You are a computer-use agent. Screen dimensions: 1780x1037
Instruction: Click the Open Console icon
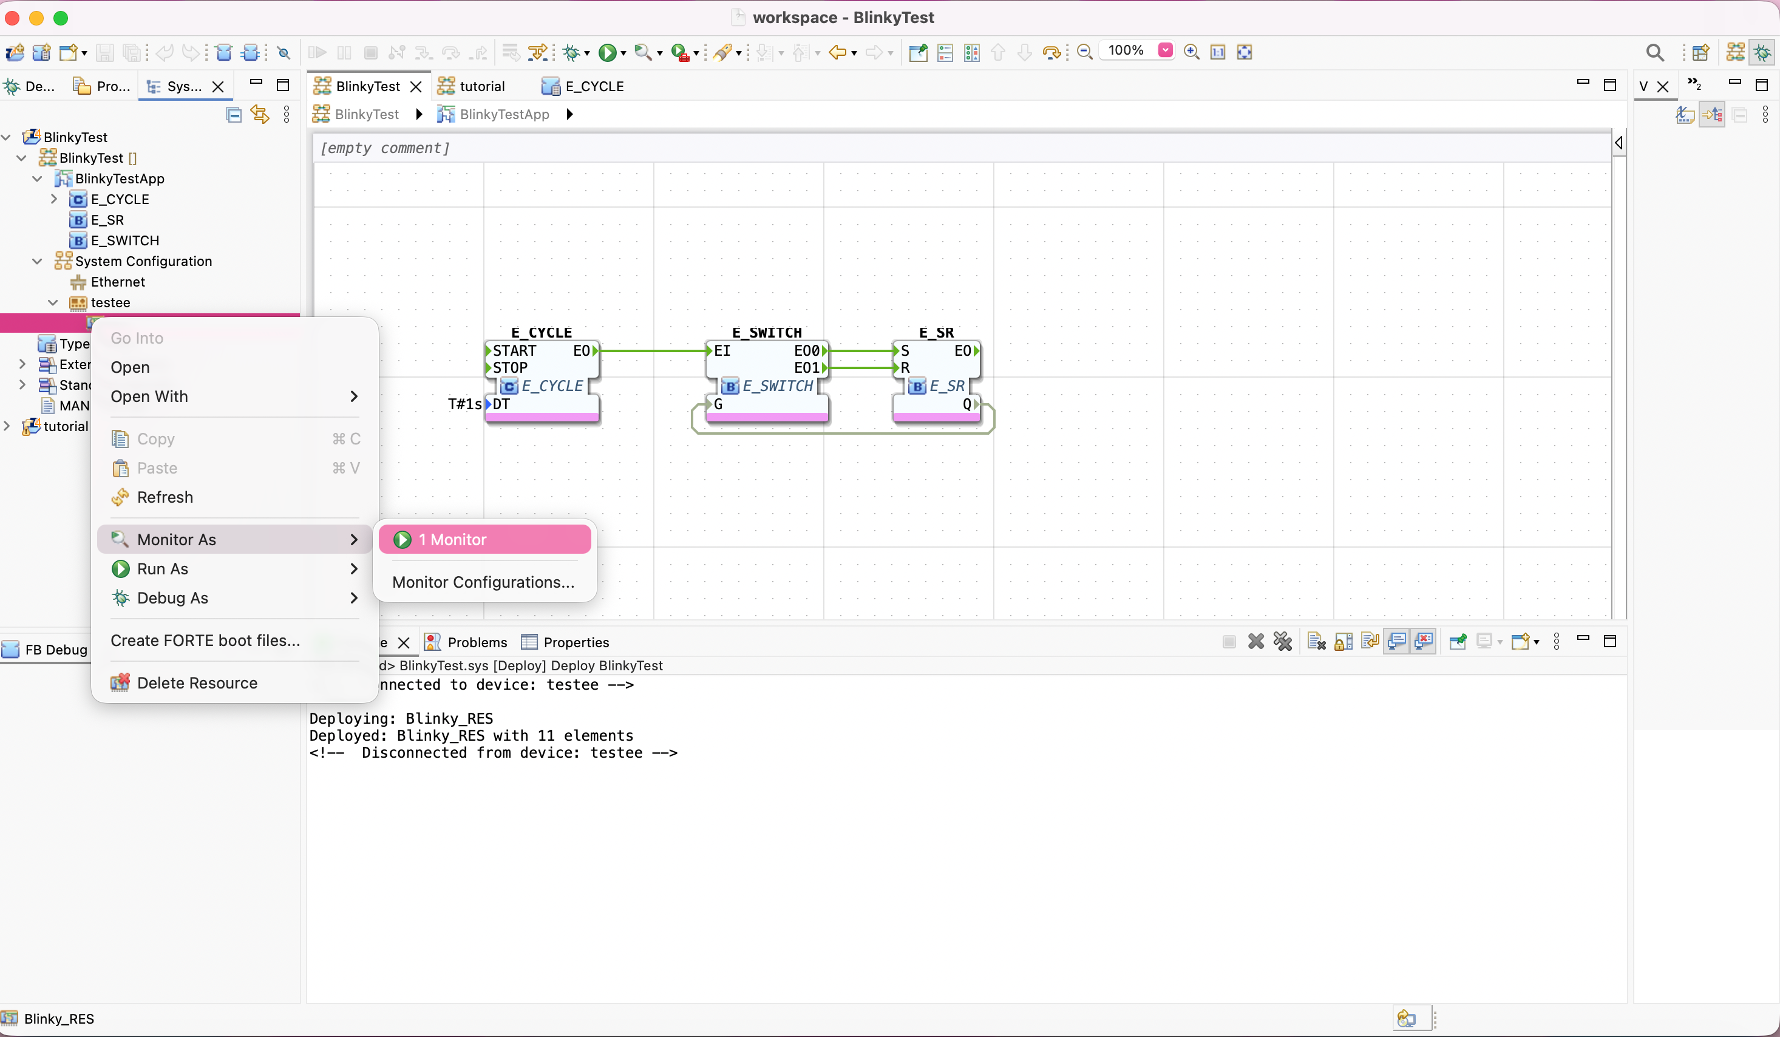coord(1520,641)
